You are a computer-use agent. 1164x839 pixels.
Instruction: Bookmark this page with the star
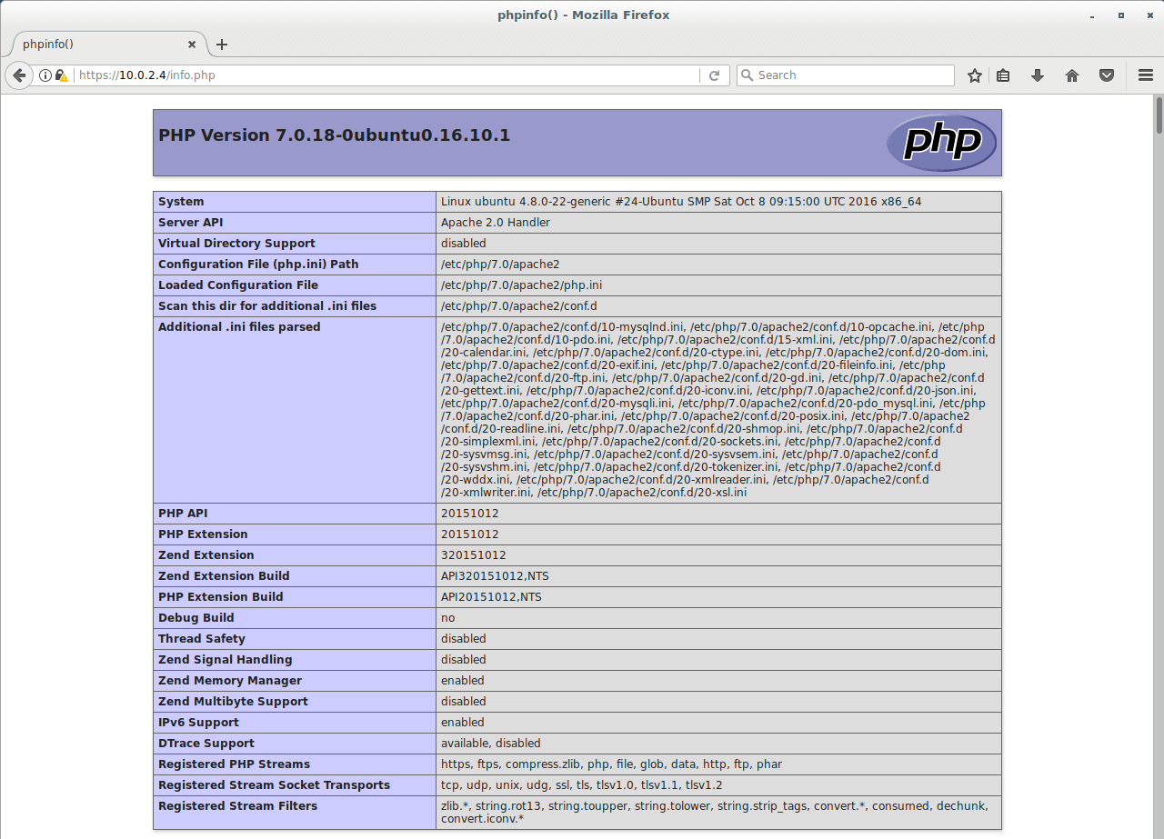click(x=975, y=75)
